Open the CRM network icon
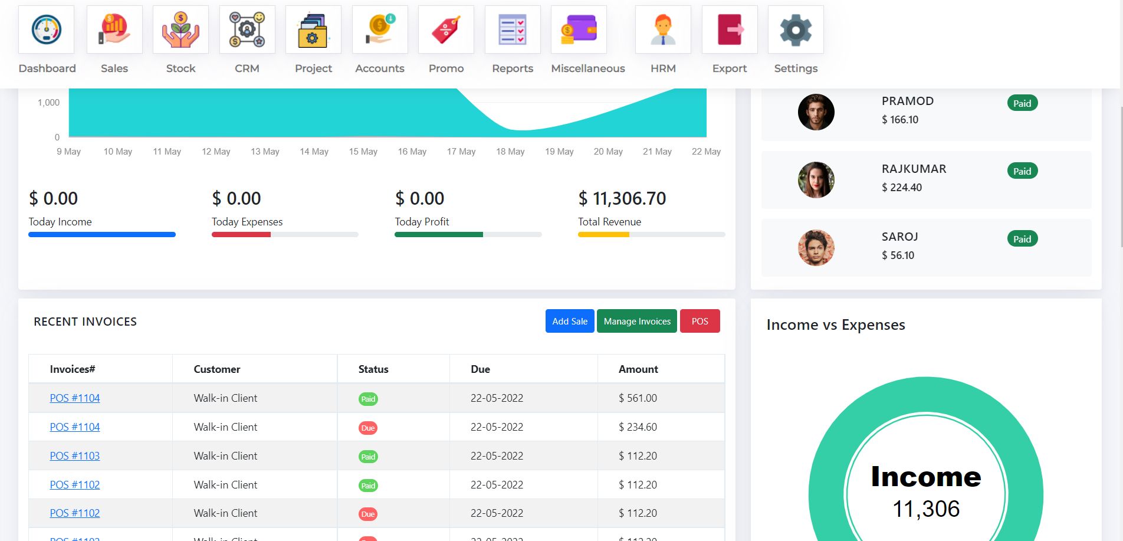The height and width of the screenshot is (541, 1123). tap(247, 29)
